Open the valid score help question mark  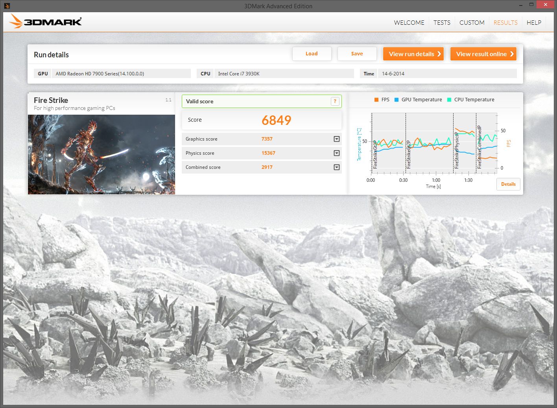(335, 101)
